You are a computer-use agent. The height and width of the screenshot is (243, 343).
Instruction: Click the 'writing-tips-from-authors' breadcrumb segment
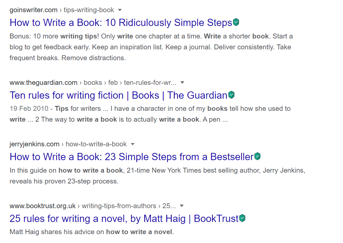coord(119,206)
